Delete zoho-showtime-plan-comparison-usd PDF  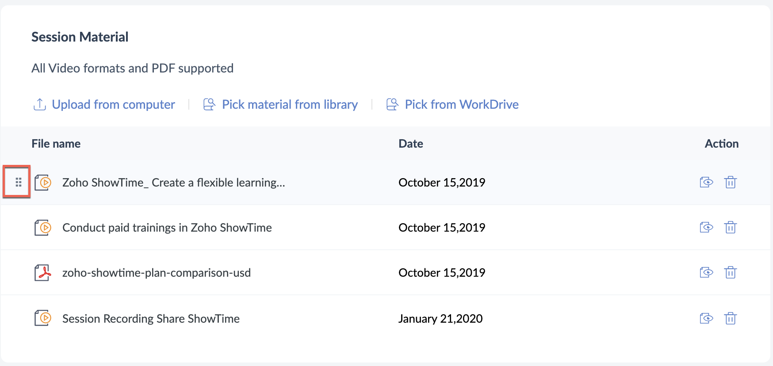click(x=730, y=272)
